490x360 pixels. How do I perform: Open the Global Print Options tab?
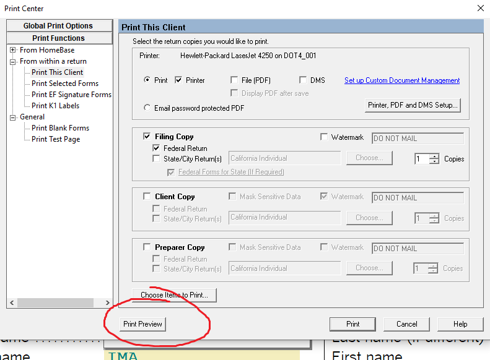tap(58, 26)
